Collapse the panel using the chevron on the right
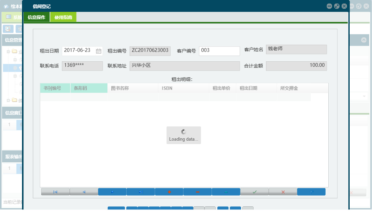 pyautogui.click(x=364, y=40)
